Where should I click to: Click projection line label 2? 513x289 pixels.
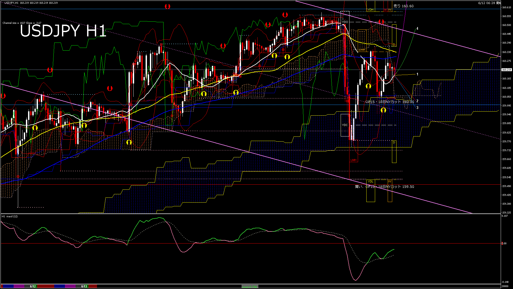point(417,101)
